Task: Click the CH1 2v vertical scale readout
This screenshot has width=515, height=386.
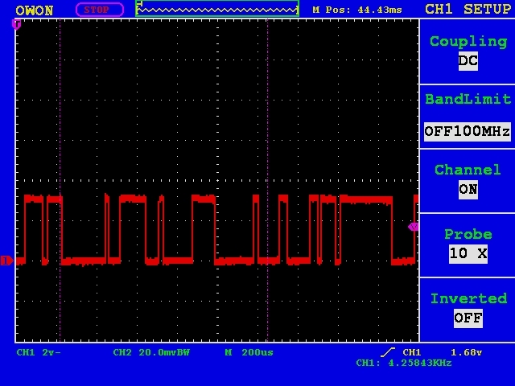Action: click(39, 352)
